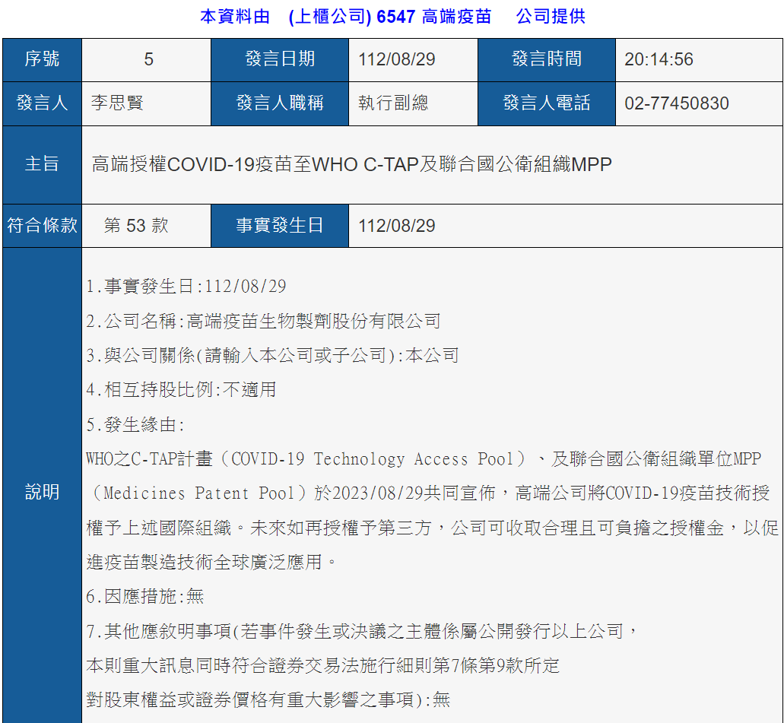The width and height of the screenshot is (784, 723).
Task: Select the phone number 02-77450830
Action: (676, 103)
